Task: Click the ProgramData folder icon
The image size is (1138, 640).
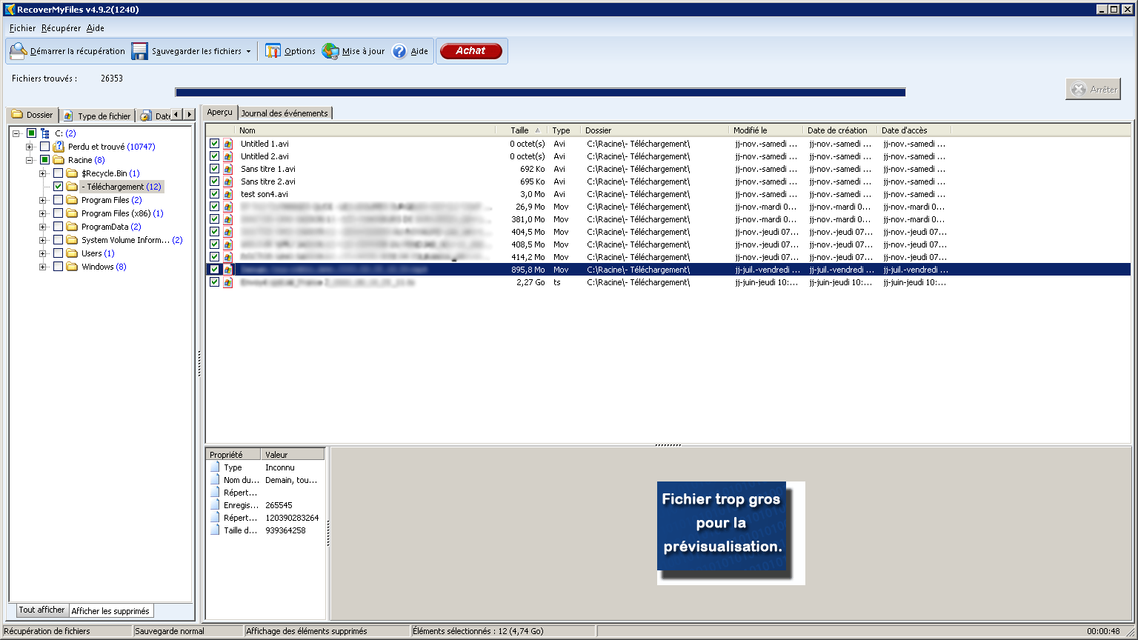Action: click(72, 227)
